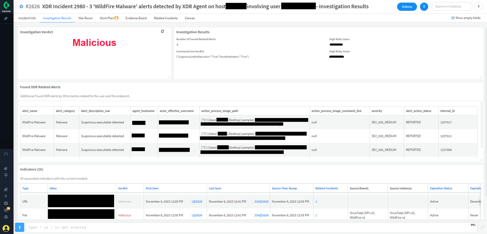Pin the sidebar with the pin icon
Image resolution: width=487 pixels, height=234 pixels.
coord(6,19)
